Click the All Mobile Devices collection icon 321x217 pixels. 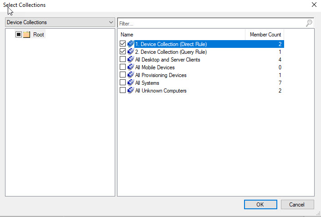[131, 67]
